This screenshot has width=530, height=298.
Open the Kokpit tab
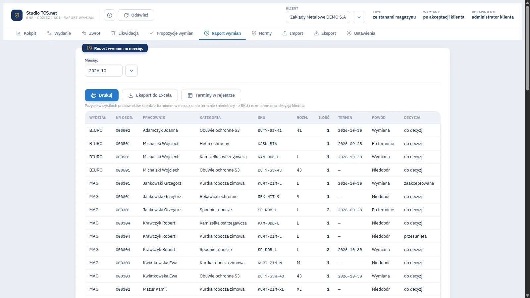pyautogui.click(x=26, y=33)
